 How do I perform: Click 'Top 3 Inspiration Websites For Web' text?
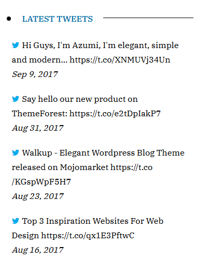93,221
